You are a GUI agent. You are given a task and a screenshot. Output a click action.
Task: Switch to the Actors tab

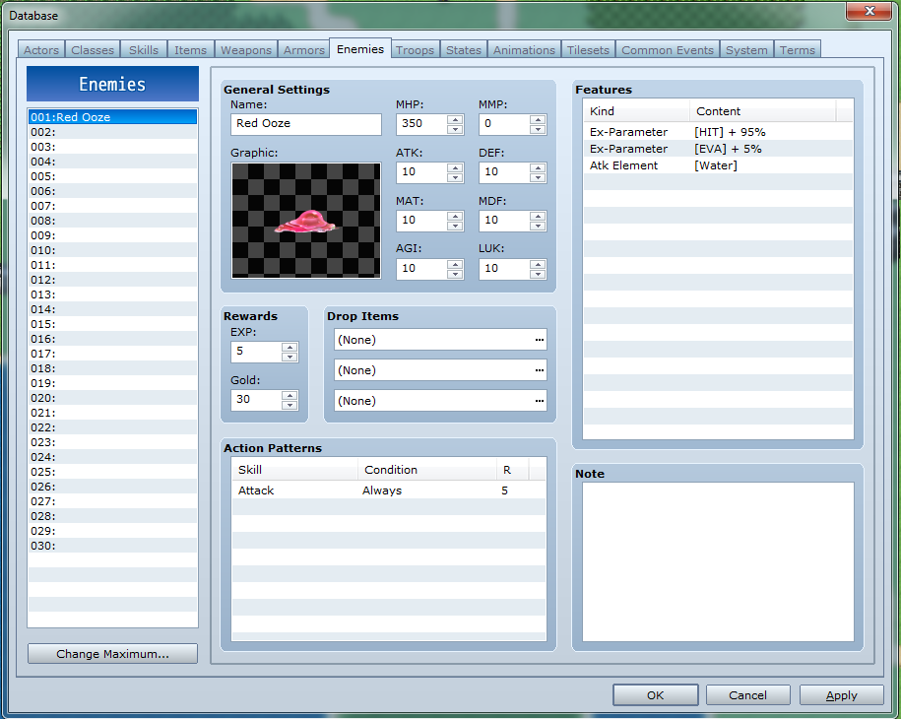click(x=41, y=50)
